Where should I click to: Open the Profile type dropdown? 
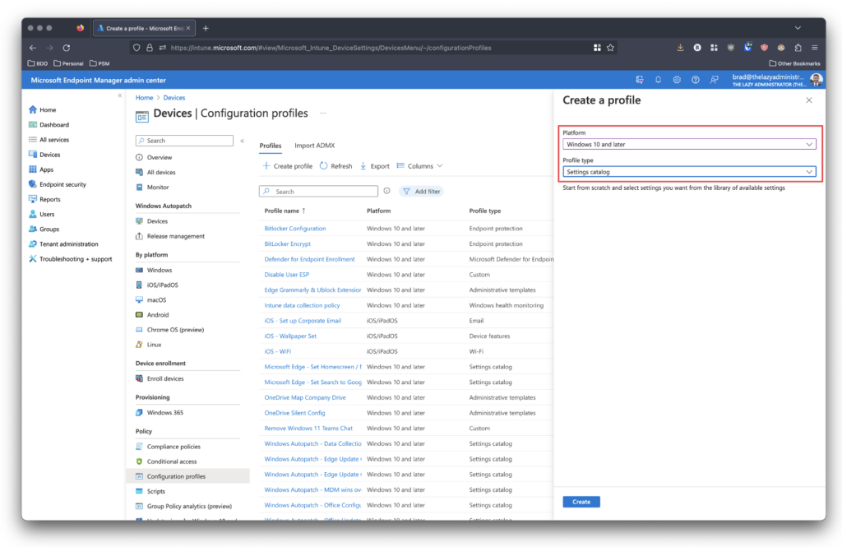[690, 172]
